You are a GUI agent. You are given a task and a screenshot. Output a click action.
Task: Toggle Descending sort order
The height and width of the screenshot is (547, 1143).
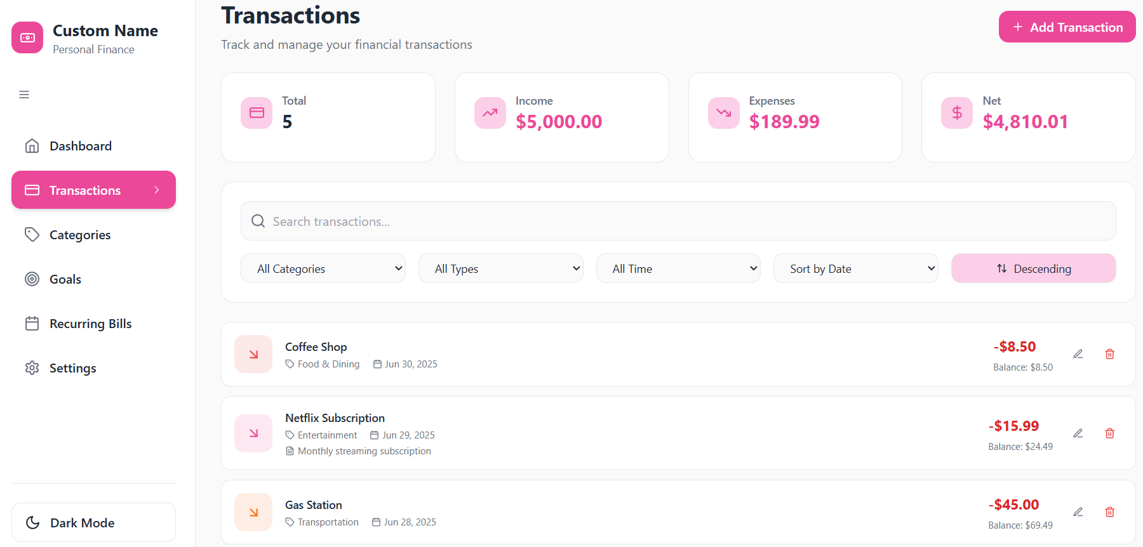click(1033, 268)
